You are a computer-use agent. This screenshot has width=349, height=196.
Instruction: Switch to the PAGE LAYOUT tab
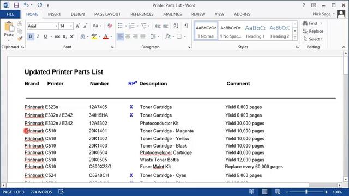(x=107, y=14)
